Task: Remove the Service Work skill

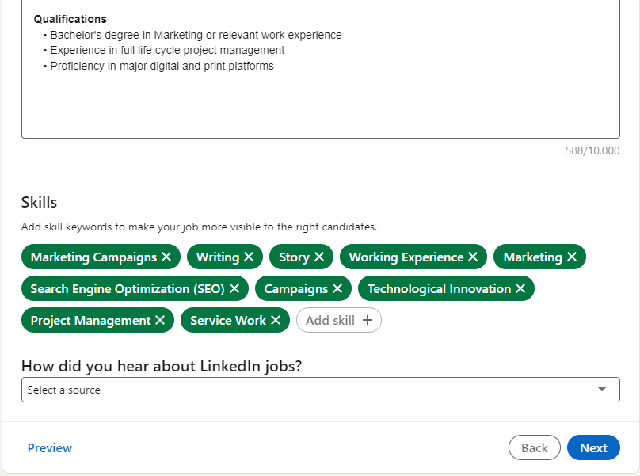Action: click(x=275, y=320)
